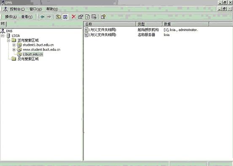Open the 控制台(C) menu
The image size is (233, 166).
(x=17, y=9)
